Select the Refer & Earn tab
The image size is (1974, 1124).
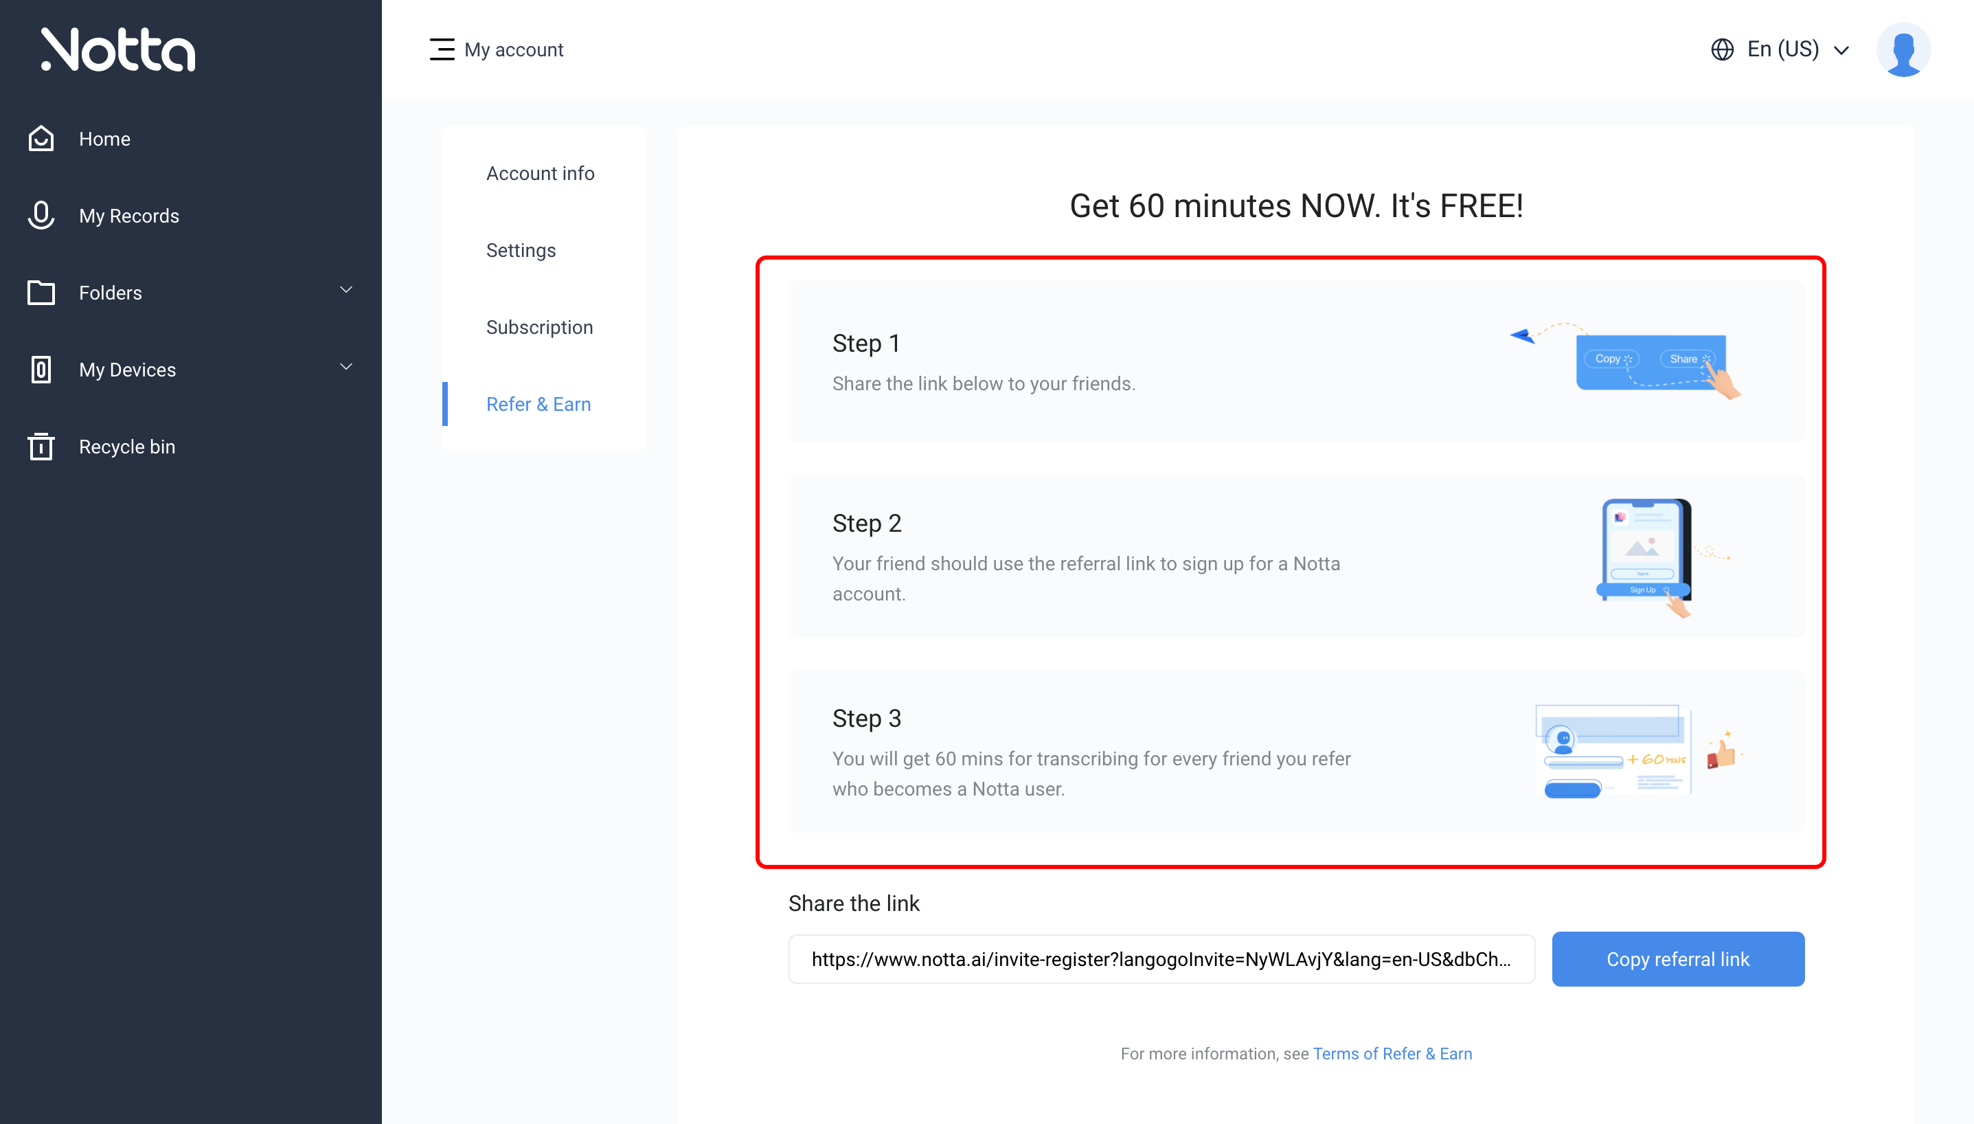(538, 404)
